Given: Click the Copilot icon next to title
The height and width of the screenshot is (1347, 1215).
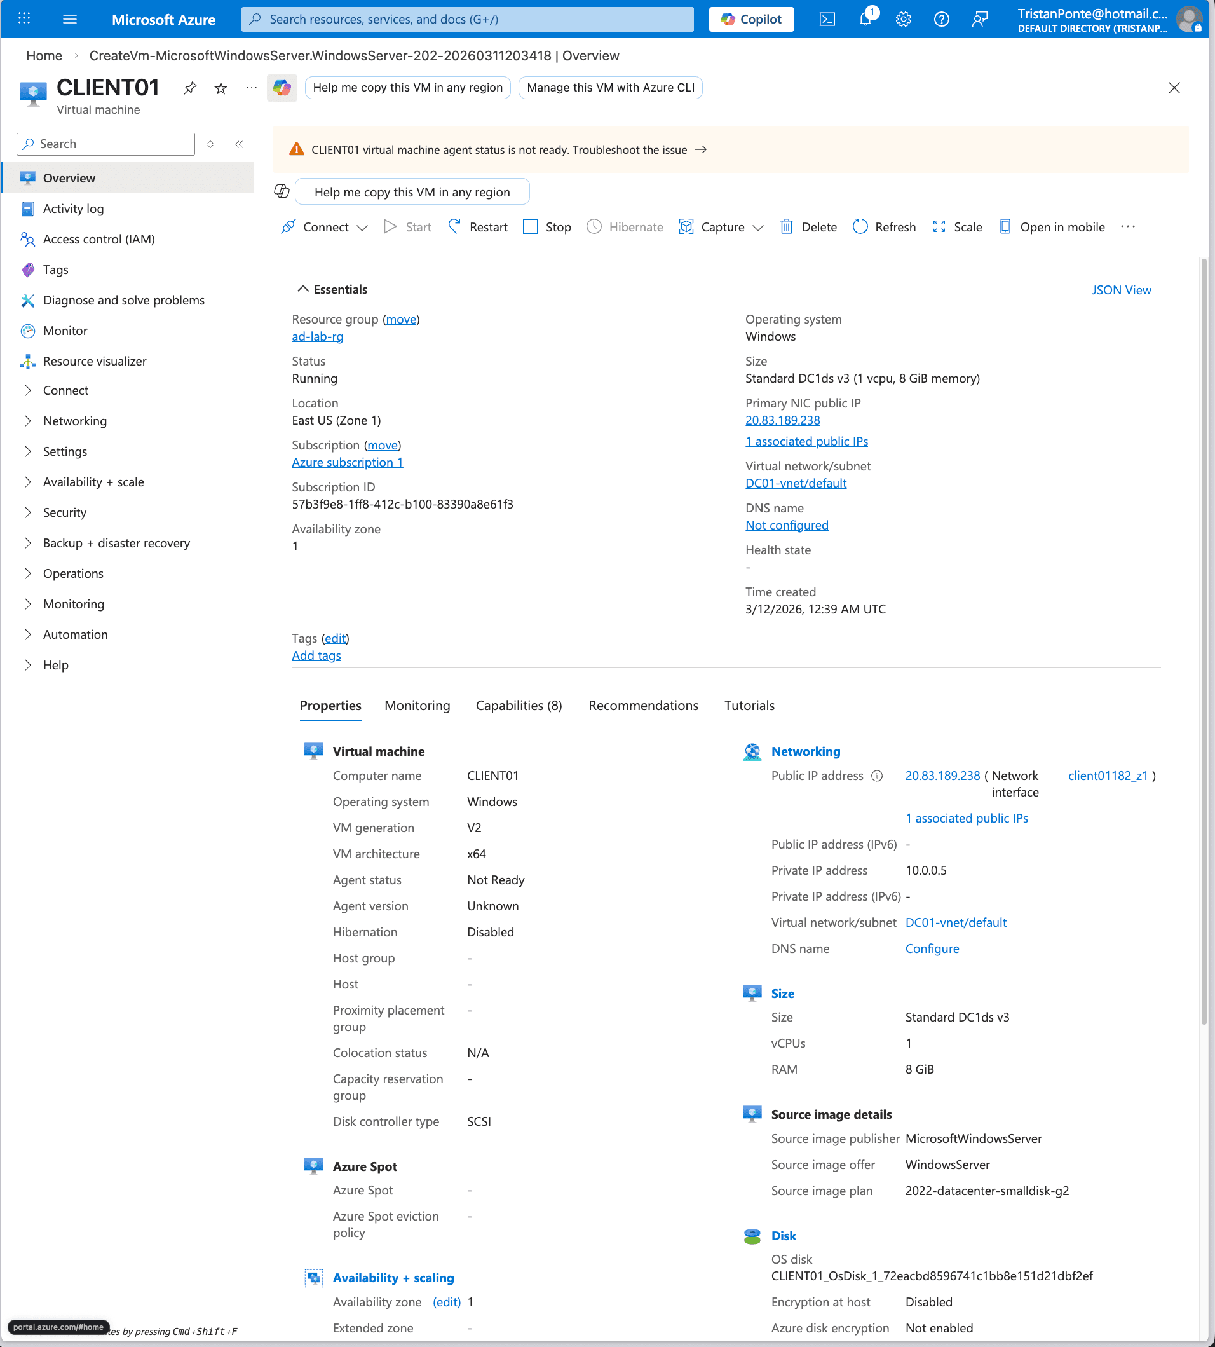Looking at the screenshot, I should click(x=282, y=88).
